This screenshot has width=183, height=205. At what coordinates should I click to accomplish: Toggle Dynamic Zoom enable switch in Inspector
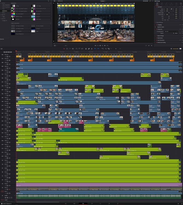156,27
